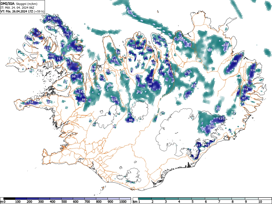The image size is (272, 204).
Task: Click the metre legend segment between 100 and 200
Action: [x=21, y=199]
